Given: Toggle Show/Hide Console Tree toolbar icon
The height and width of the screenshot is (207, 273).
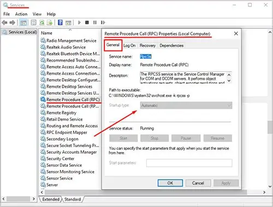Looking at the screenshot, I should click(x=23, y=23).
